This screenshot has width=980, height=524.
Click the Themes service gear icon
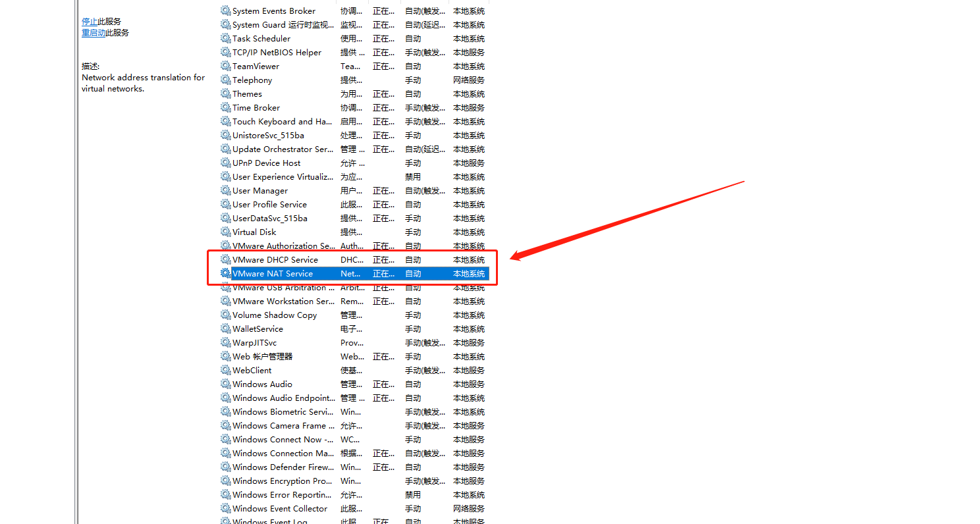[x=226, y=94]
